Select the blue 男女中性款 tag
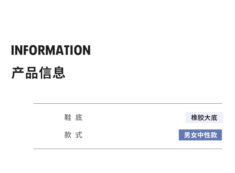The image size is (235, 173). 200,135
